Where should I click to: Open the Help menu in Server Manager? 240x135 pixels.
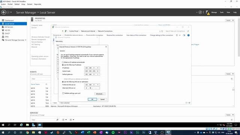tap(235, 12)
